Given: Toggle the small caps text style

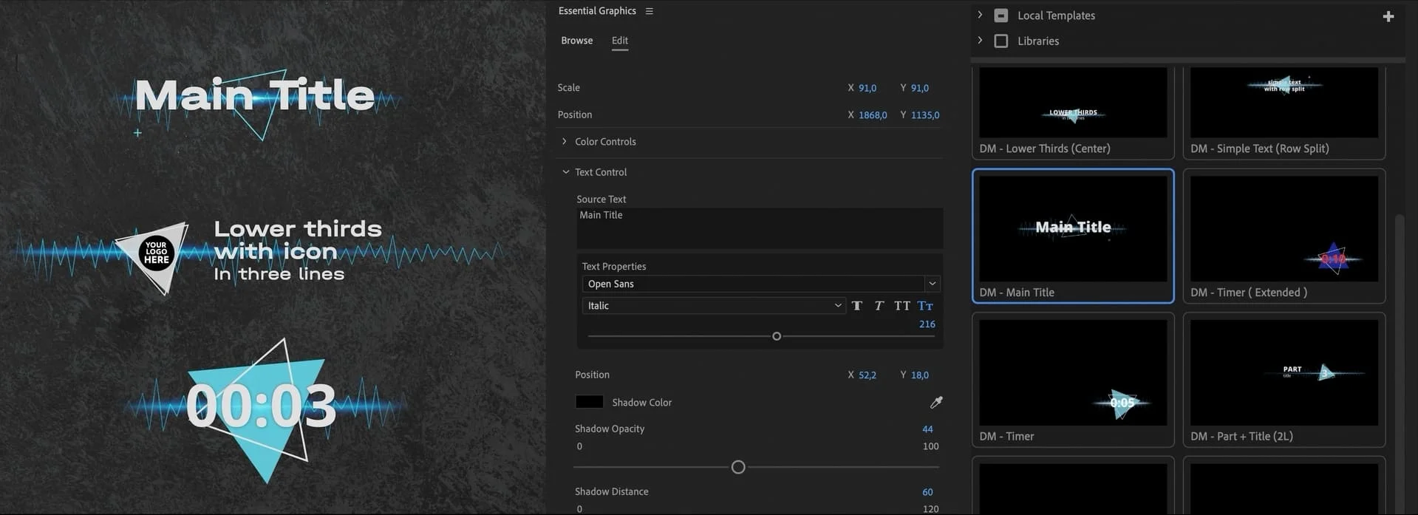Looking at the screenshot, I should (925, 306).
